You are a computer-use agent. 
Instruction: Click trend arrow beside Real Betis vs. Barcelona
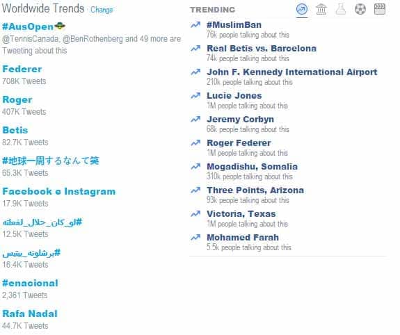coord(195,48)
